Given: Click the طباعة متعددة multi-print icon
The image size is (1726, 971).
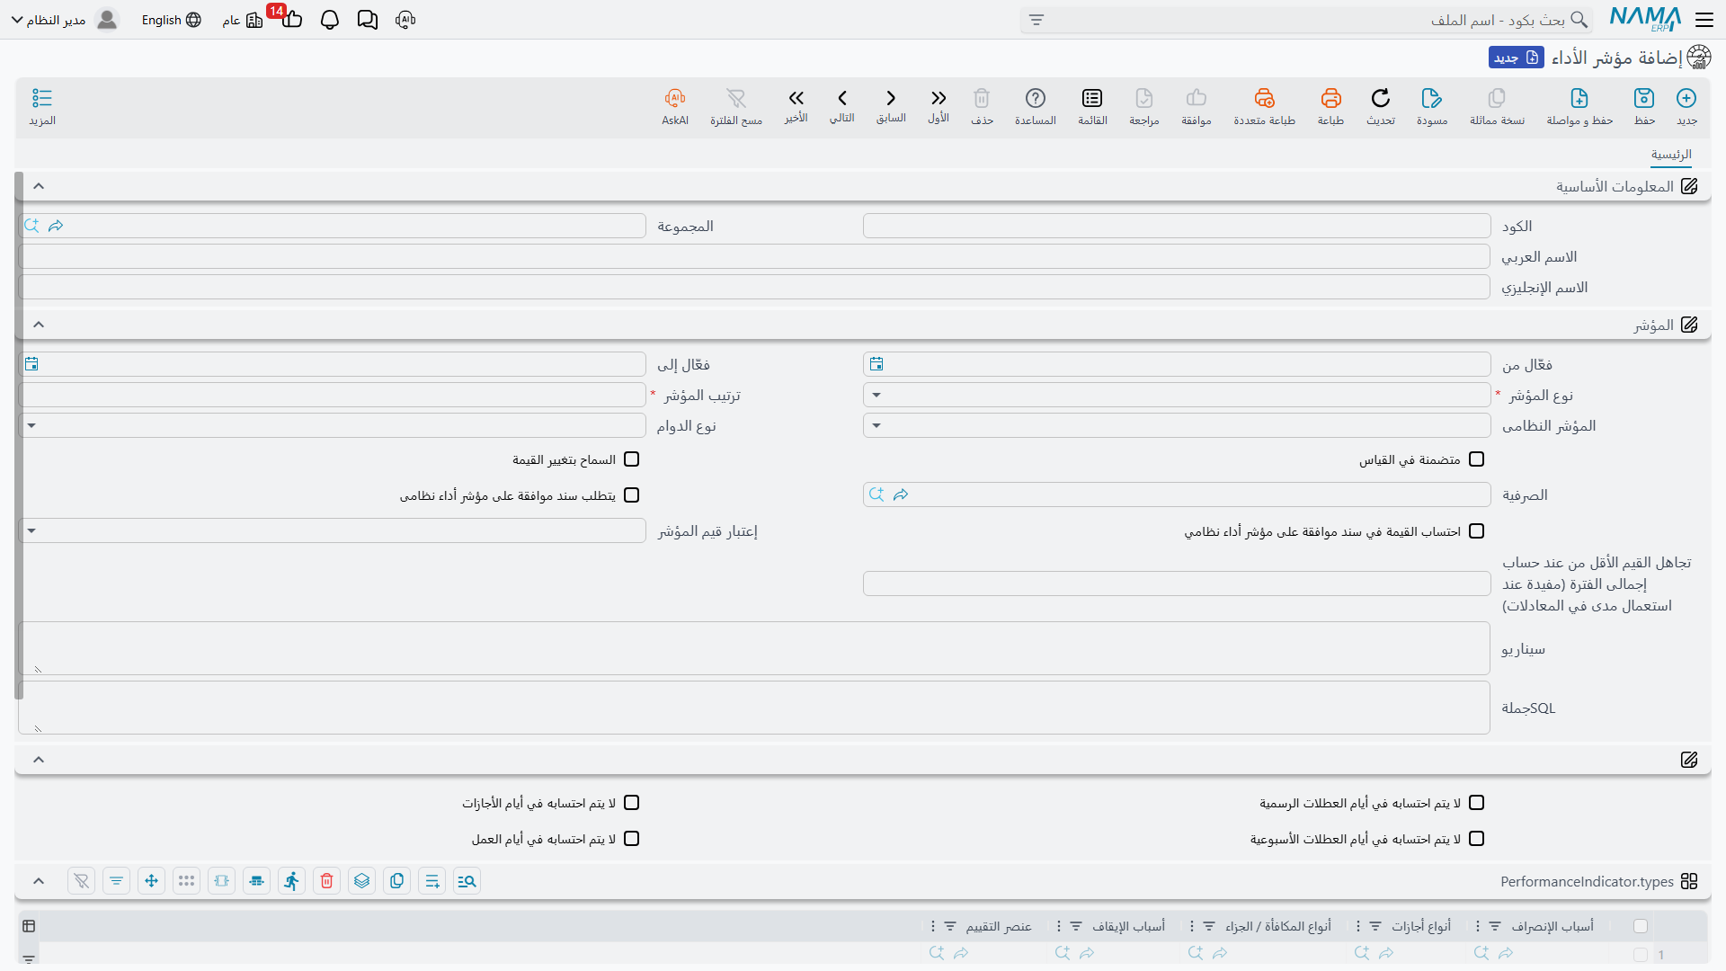Looking at the screenshot, I should pos(1264,98).
